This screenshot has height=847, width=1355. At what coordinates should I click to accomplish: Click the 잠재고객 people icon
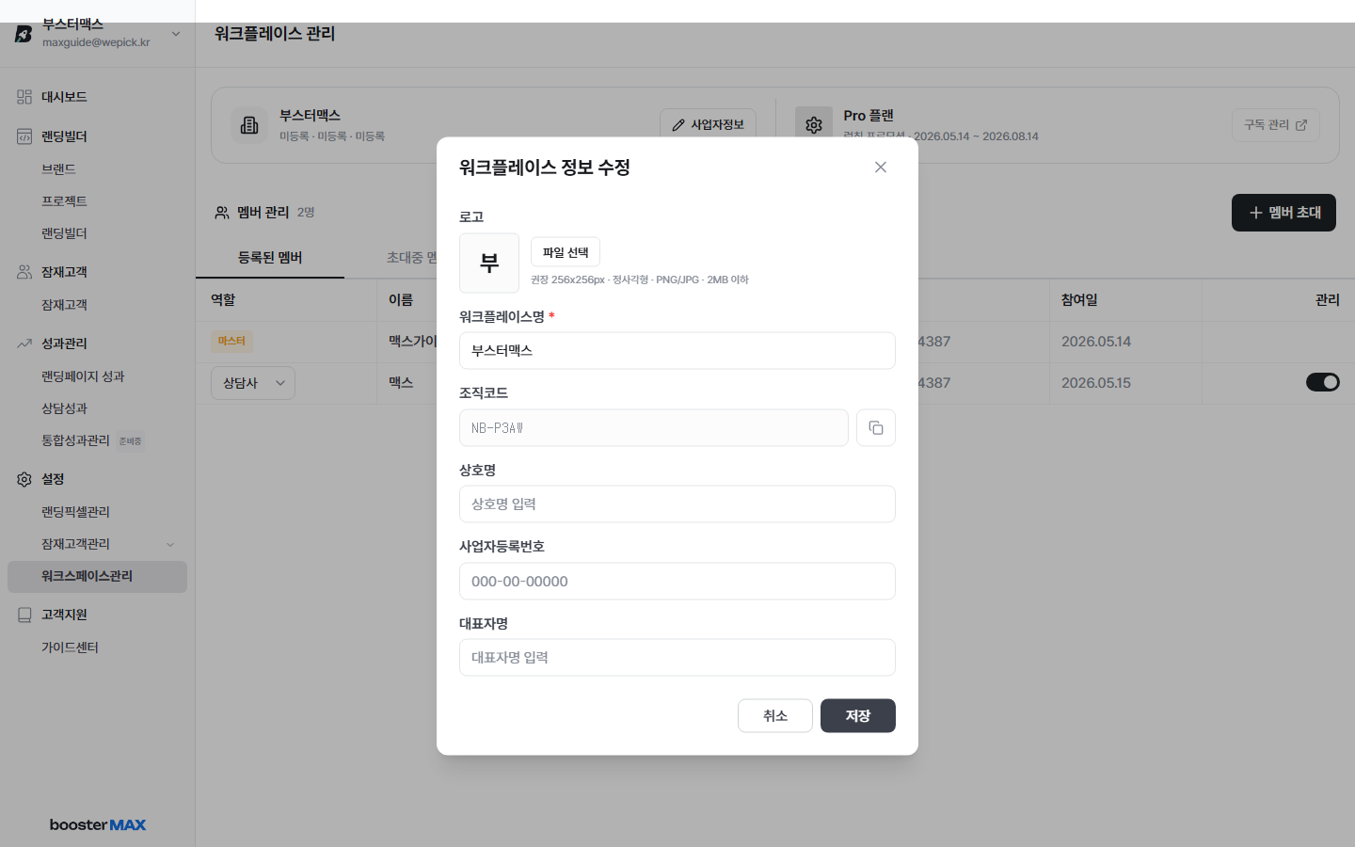click(x=24, y=272)
